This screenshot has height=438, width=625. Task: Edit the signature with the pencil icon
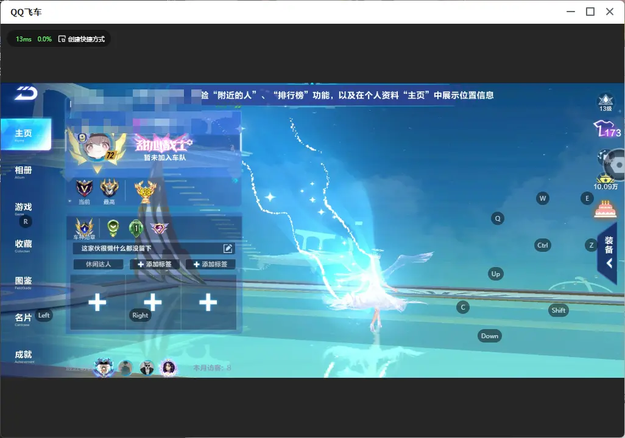228,248
